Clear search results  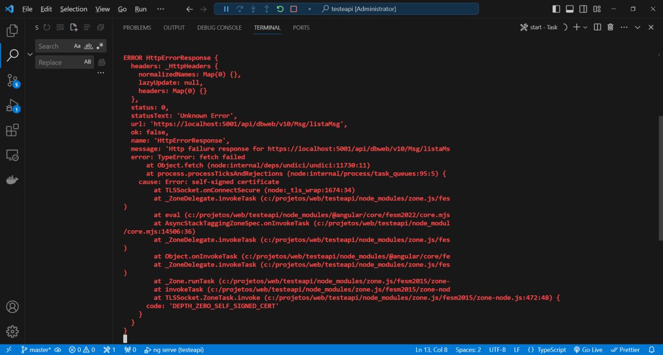pos(60,27)
